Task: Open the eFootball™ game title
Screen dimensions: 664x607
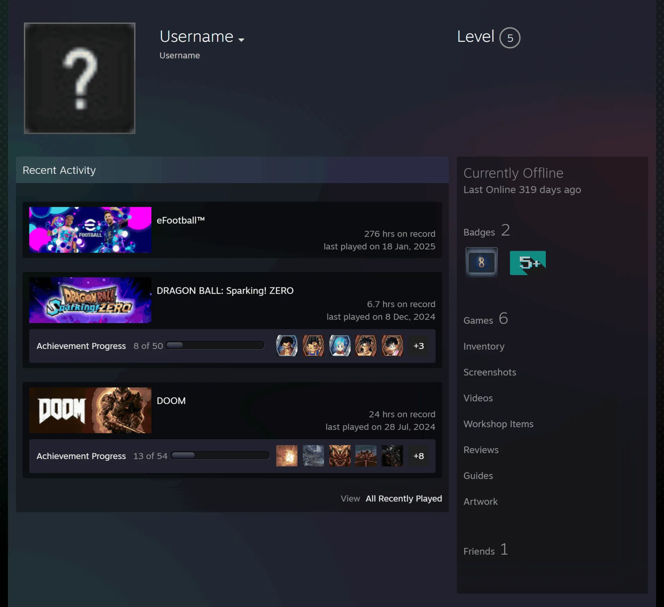Action: (x=181, y=220)
